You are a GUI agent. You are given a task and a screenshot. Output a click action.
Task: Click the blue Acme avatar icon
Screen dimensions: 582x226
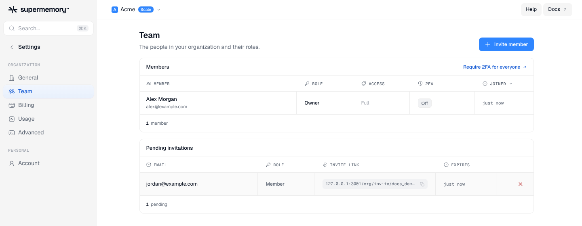point(115,9)
